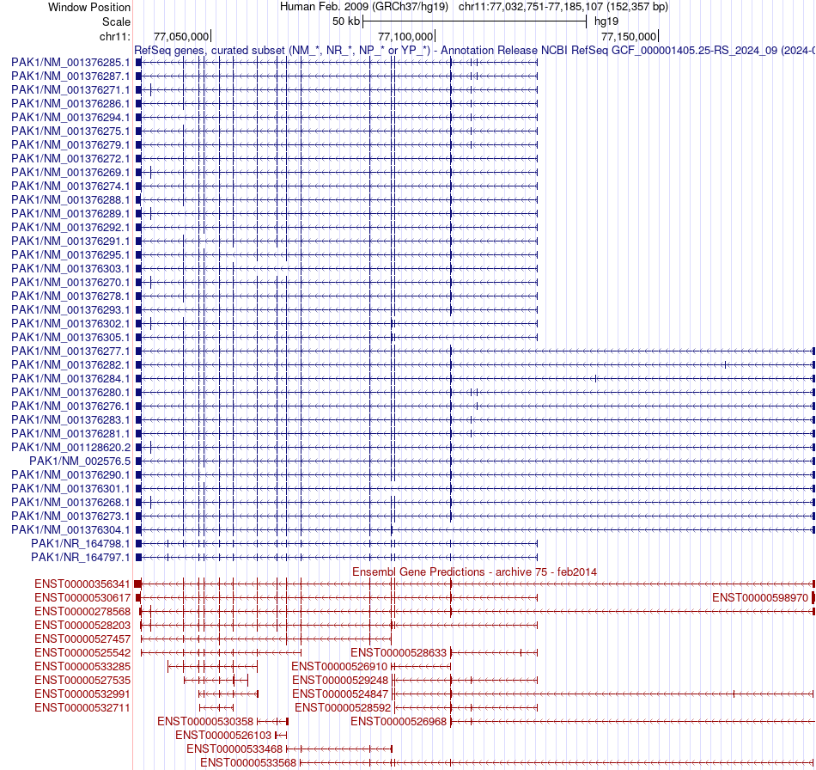
Task: Select transcript label PAK1/NM_001376303.1
Action: pyautogui.click(x=70, y=269)
